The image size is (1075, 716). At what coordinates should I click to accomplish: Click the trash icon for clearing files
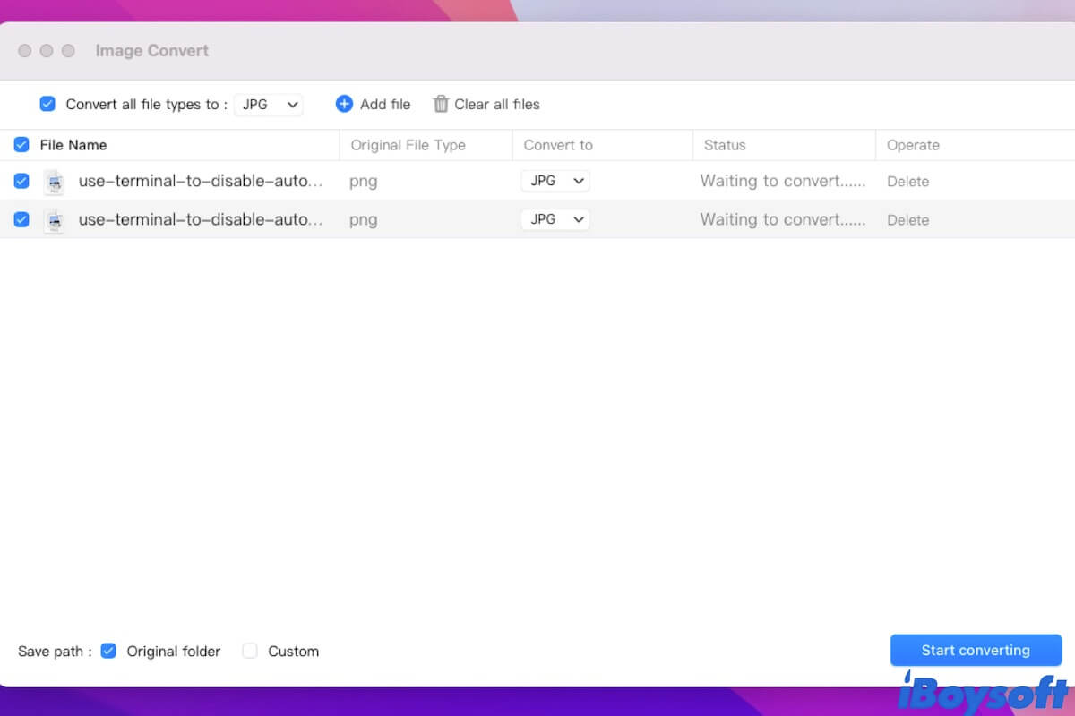tap(440, 104)
